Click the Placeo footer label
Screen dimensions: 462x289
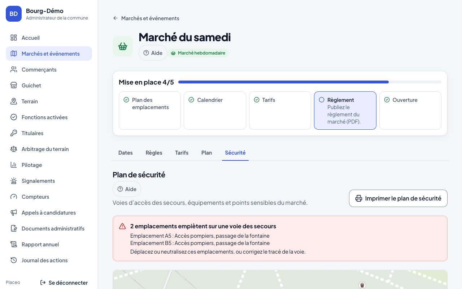pyautogui.click(x=13, y=282)
